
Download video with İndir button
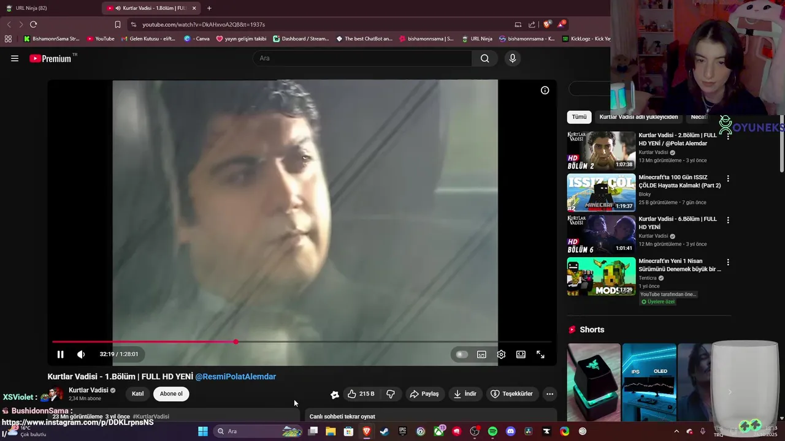465,394
